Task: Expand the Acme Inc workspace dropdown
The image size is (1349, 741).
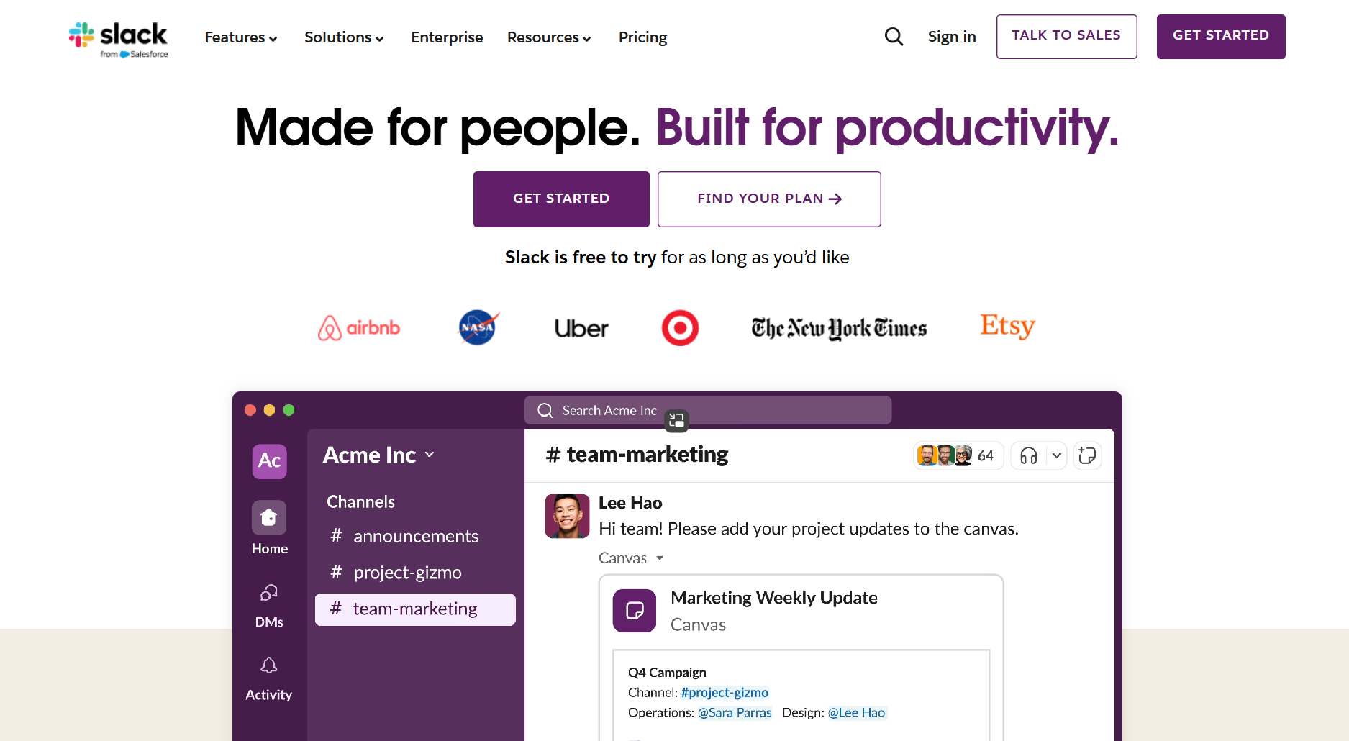Action: click(x=430, y=455)
